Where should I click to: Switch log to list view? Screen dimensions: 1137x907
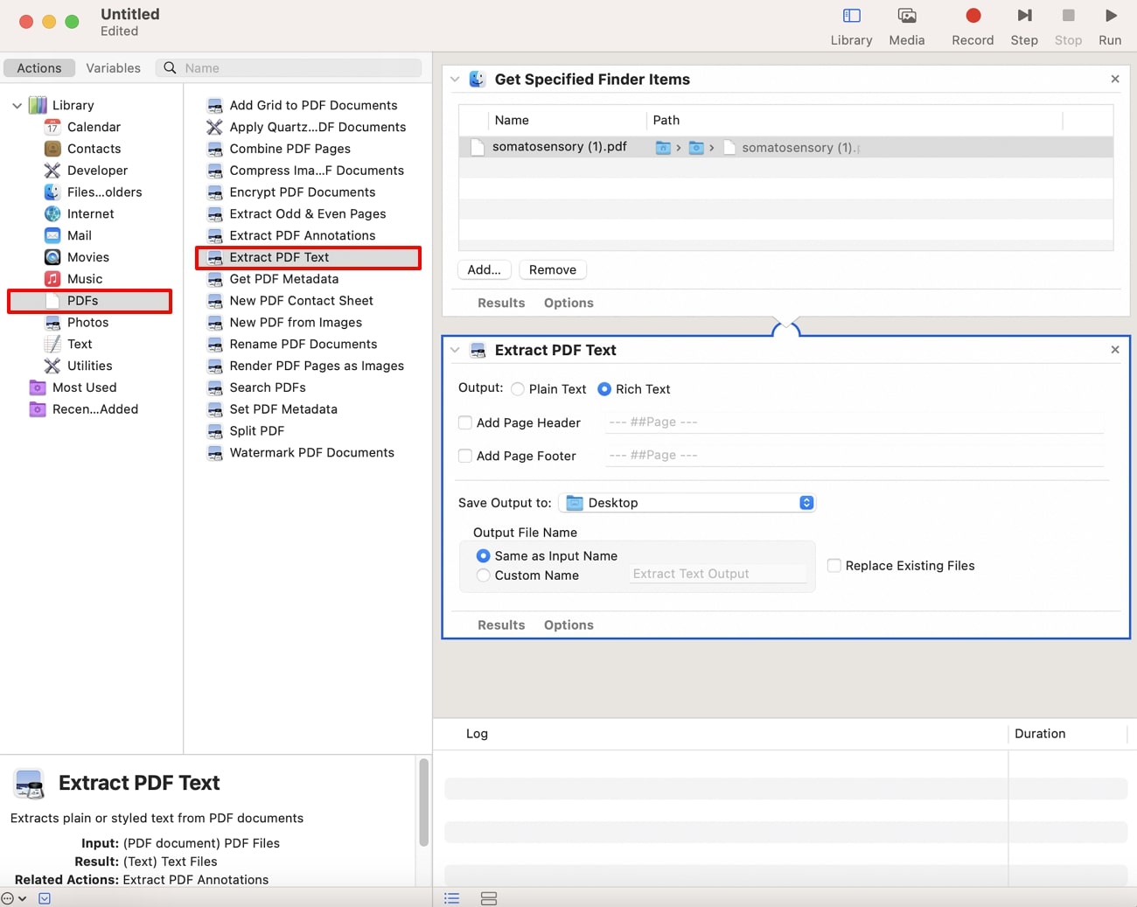pos(451,898)
